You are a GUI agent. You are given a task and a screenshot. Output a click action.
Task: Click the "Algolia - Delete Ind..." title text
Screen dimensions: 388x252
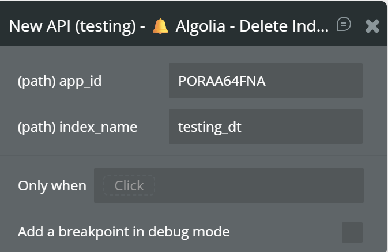pos(251,26)
